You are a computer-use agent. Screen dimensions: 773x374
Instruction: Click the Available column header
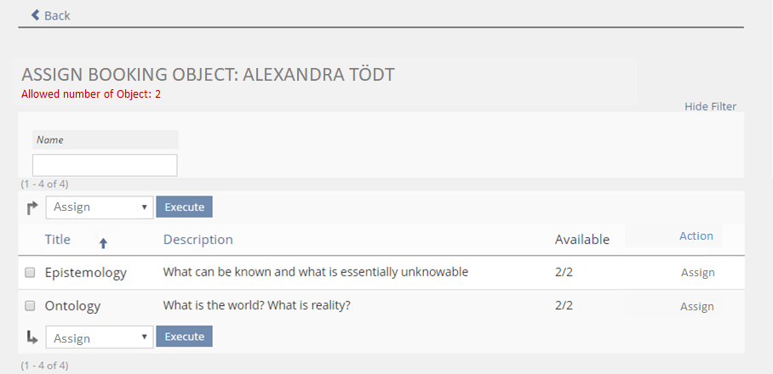pyautogui.click(x=582, y=240)
